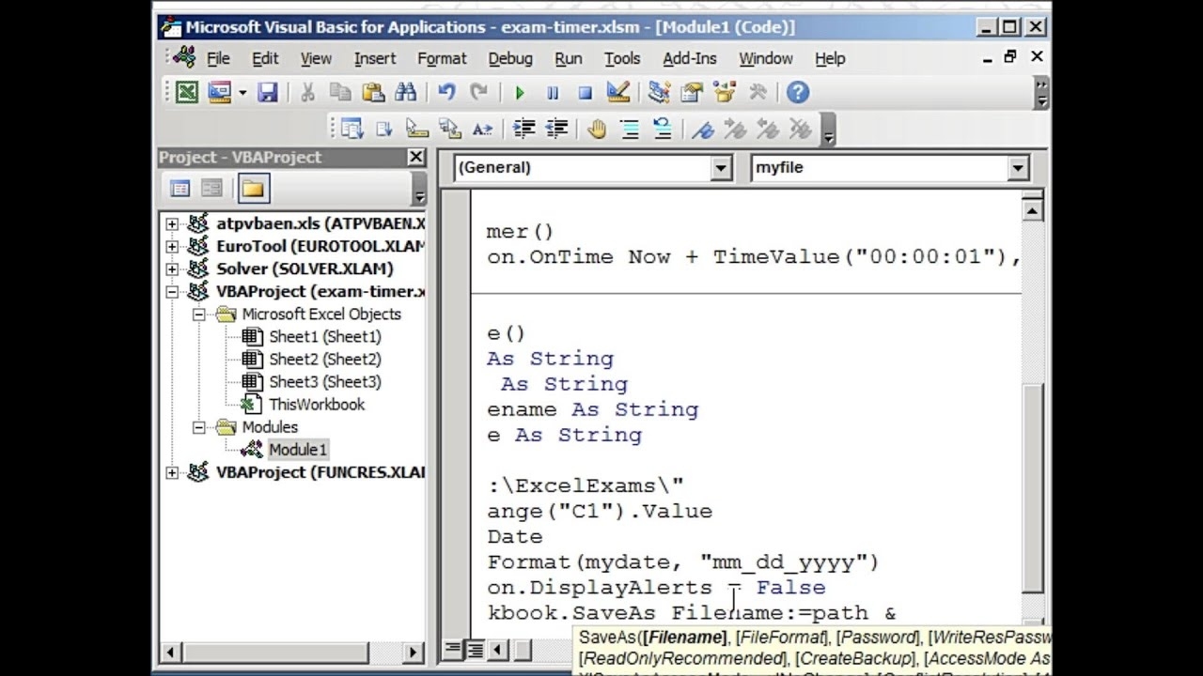The width and height of the screenshot is (1203, 676).
Task: Click the List Constants icon
Action: click(384, 129)
